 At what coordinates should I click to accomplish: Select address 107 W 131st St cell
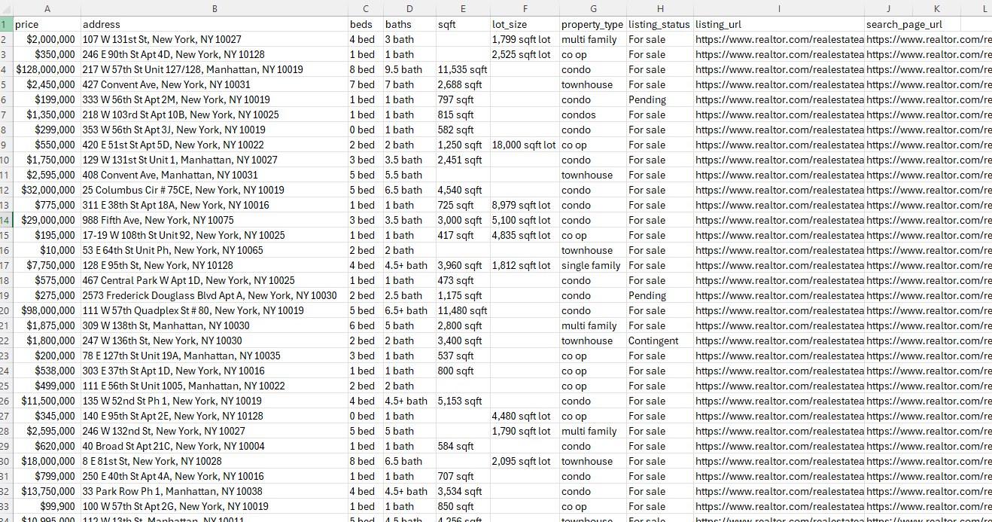tap(215, 39)
